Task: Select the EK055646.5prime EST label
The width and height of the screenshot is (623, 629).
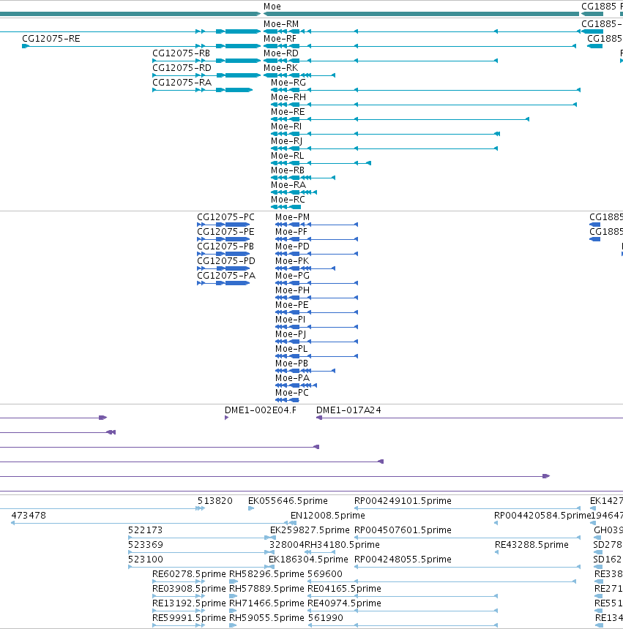Action: 288,501
